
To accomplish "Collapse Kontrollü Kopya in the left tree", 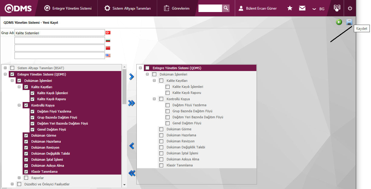I will [x=19, y=105].
